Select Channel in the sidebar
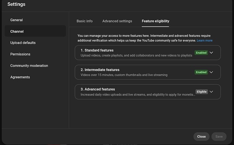 (35, 32)
